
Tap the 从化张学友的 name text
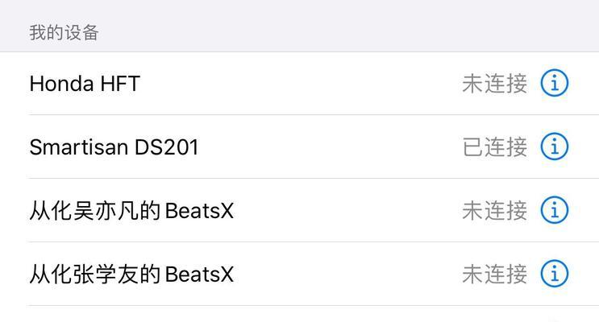tap(95, 275)
